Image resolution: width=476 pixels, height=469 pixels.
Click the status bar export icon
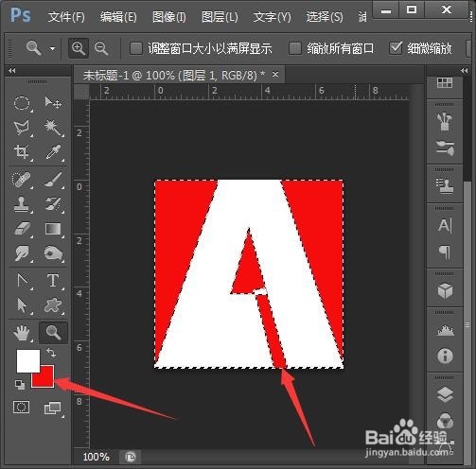131,457
